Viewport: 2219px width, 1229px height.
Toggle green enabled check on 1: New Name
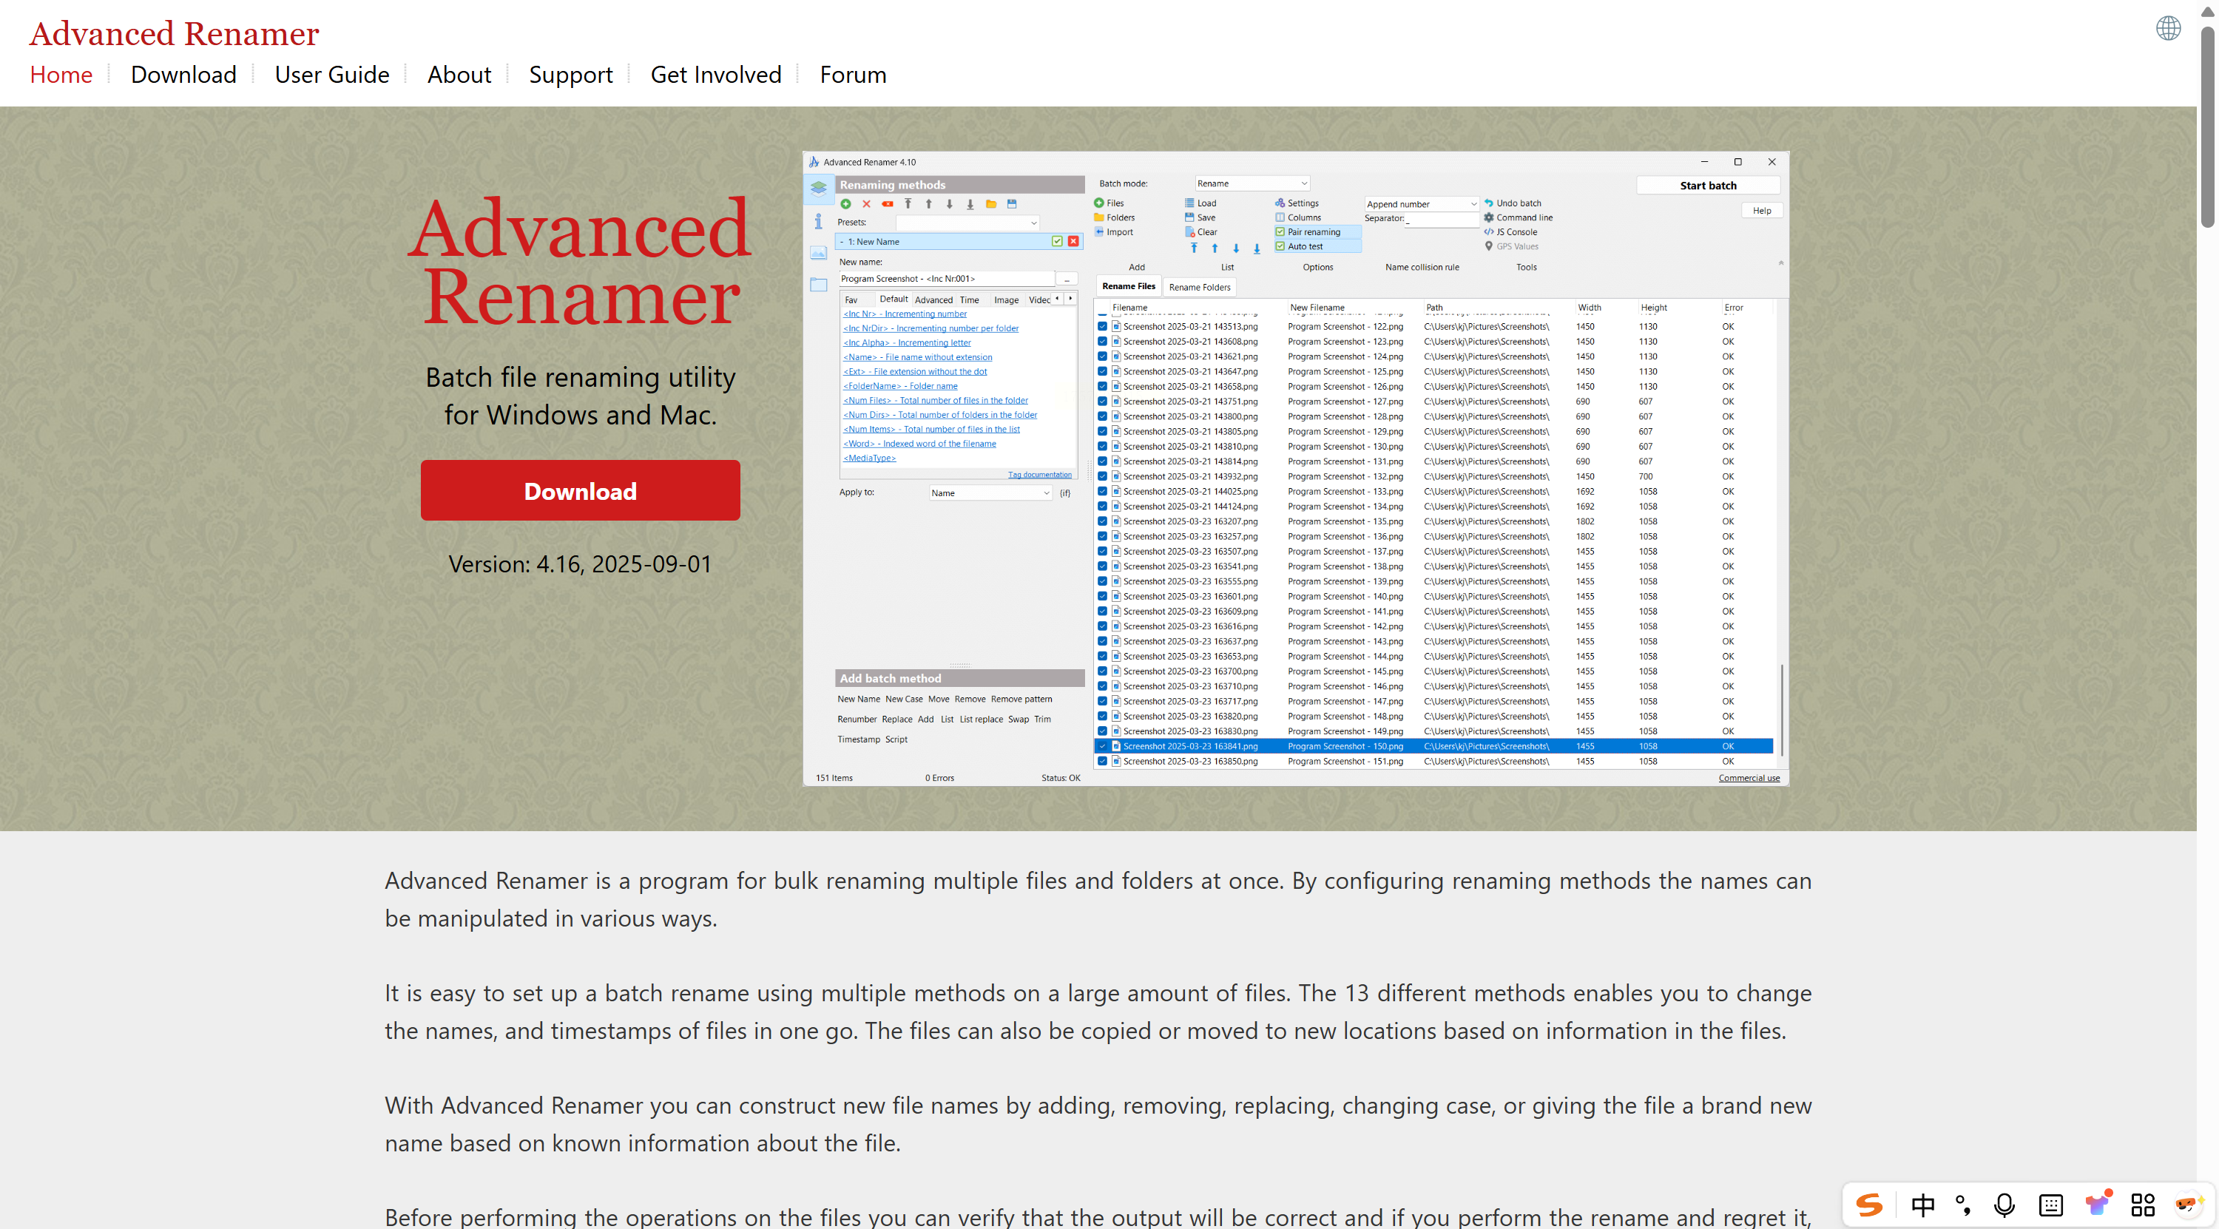1057,242
